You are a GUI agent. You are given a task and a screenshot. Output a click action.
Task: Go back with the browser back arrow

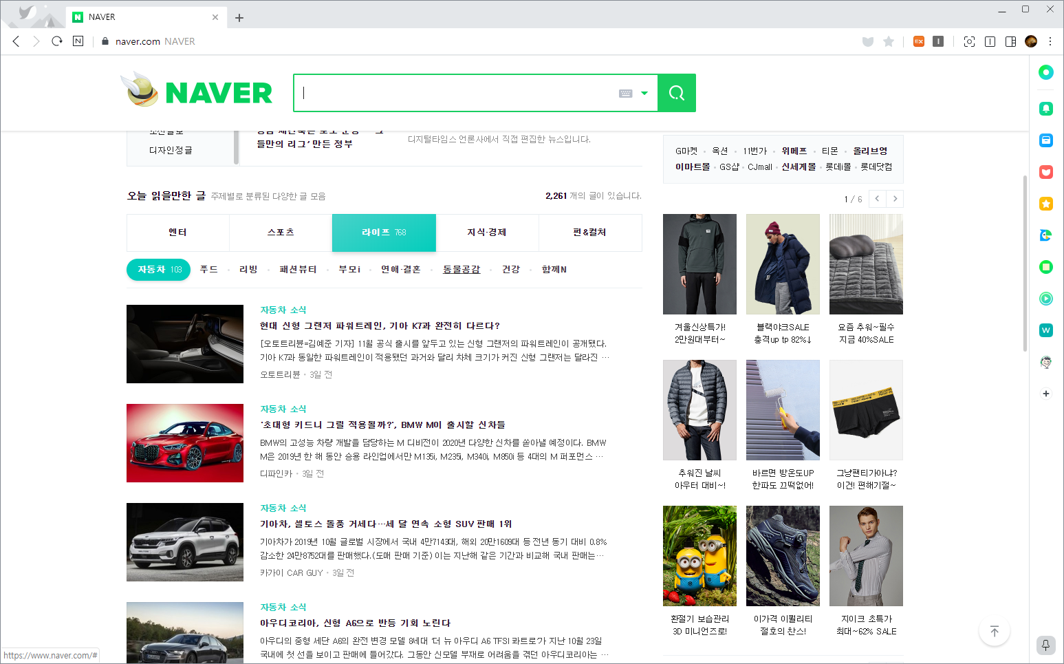pyautogui.click(x=17, y=41)
